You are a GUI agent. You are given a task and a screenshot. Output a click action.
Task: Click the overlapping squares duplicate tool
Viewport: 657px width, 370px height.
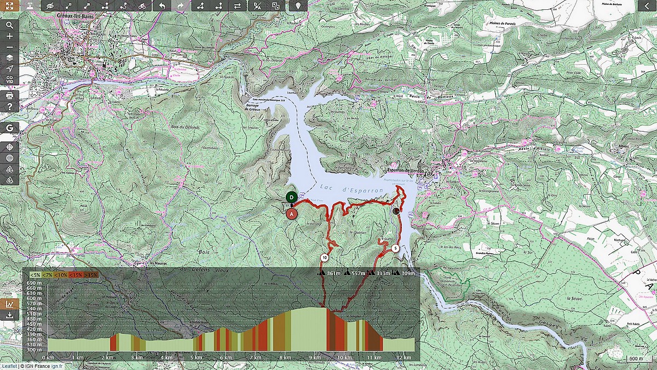(276, 6)
